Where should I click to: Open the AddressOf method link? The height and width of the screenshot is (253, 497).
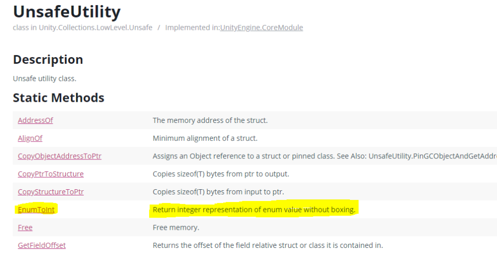coord(35,120)
